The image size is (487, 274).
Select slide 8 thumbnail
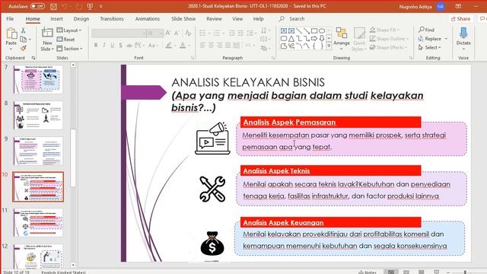click(x=38, y=115)
